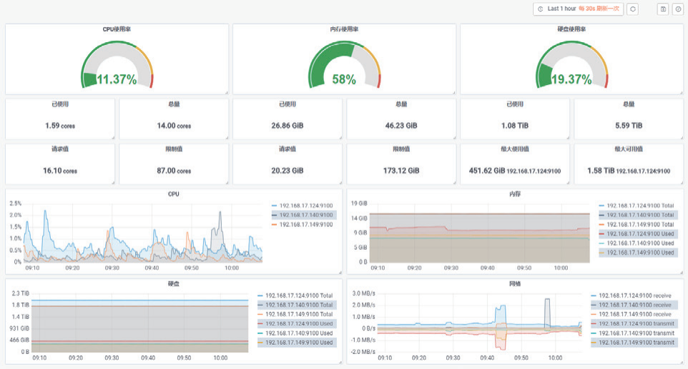Click the 11.37% CPU usage gauge
The height and width of the screenshot is (369, 688).
point(117,65)
